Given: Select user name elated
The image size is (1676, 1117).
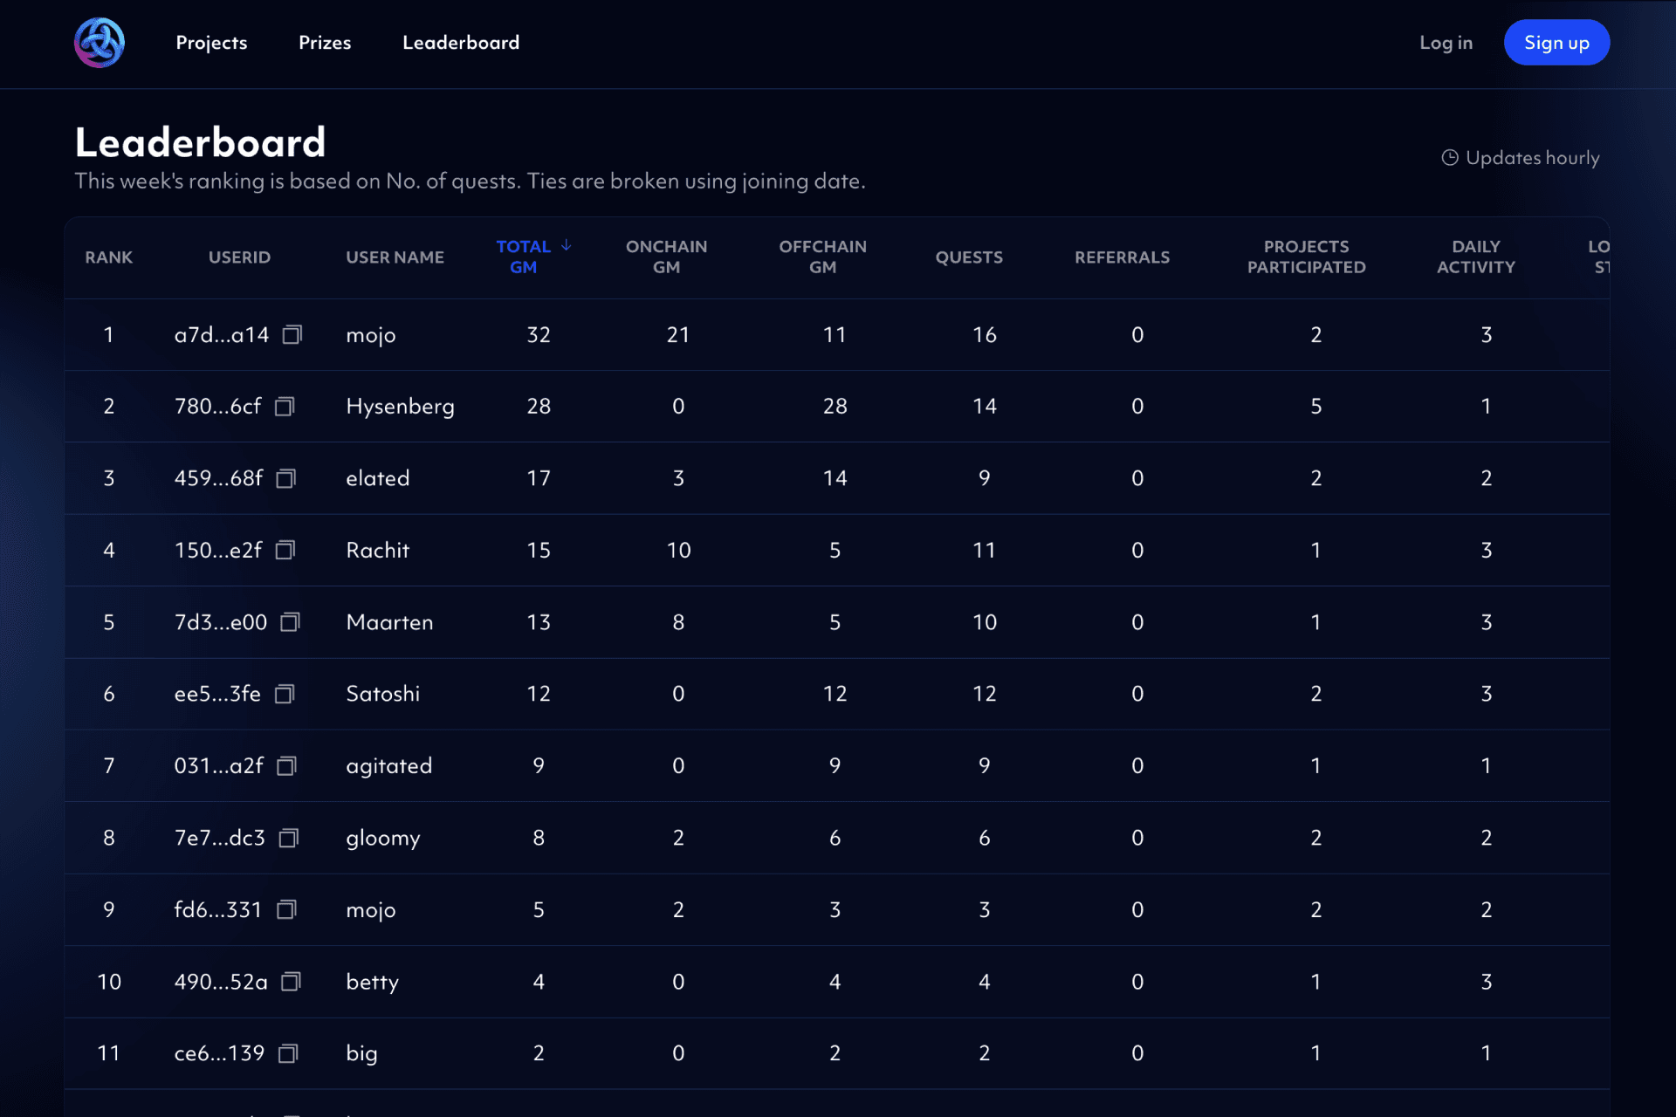Looking at the screenshot, I should [378, 478].
